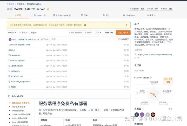187x126 pixels.
Task: Click the help icon beside starrtc-server index
Action: [x=151, y=78]
